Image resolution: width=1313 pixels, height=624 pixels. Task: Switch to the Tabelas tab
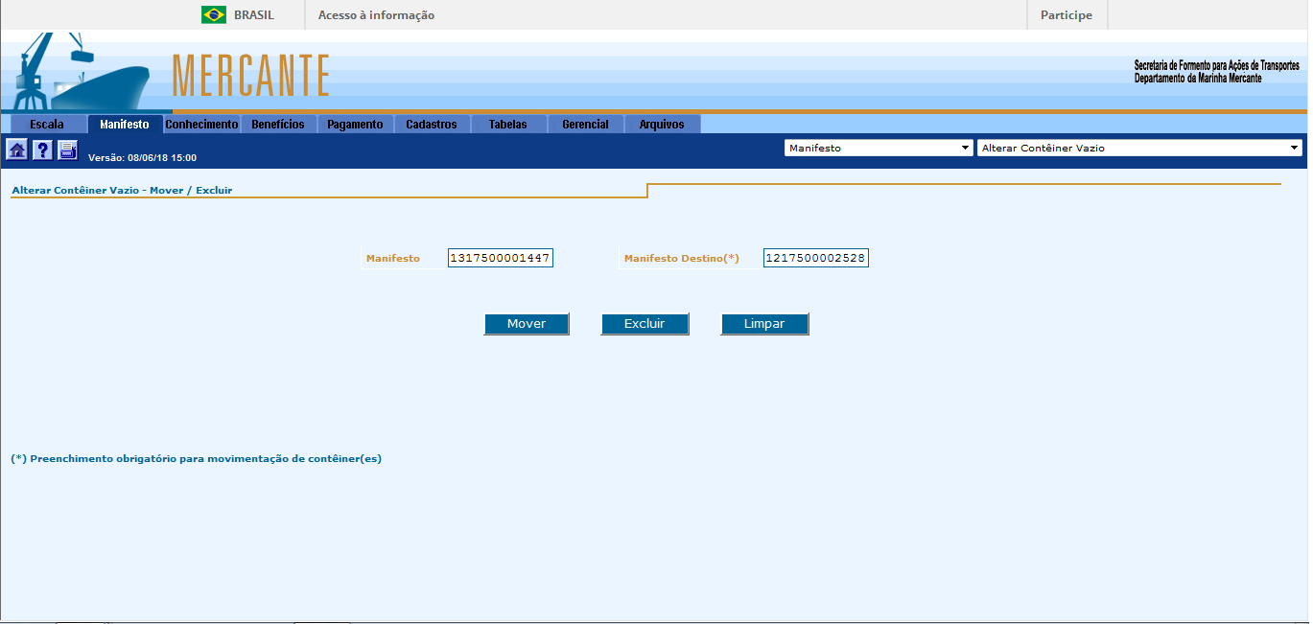pyautogui.click(x=508, y=125)
